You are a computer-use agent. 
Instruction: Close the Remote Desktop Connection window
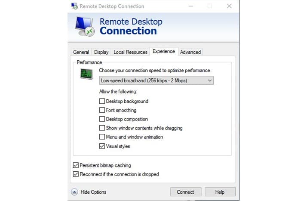[x=229, y=6]
